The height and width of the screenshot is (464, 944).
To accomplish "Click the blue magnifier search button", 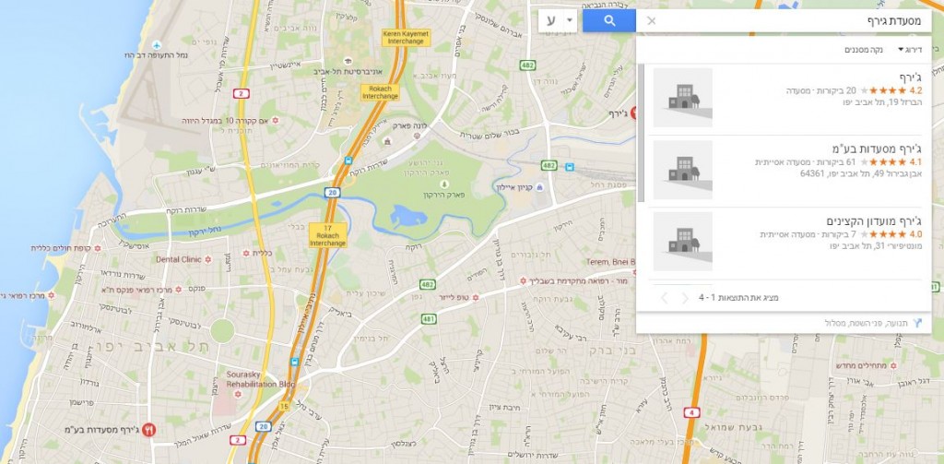I will point(609,21).
